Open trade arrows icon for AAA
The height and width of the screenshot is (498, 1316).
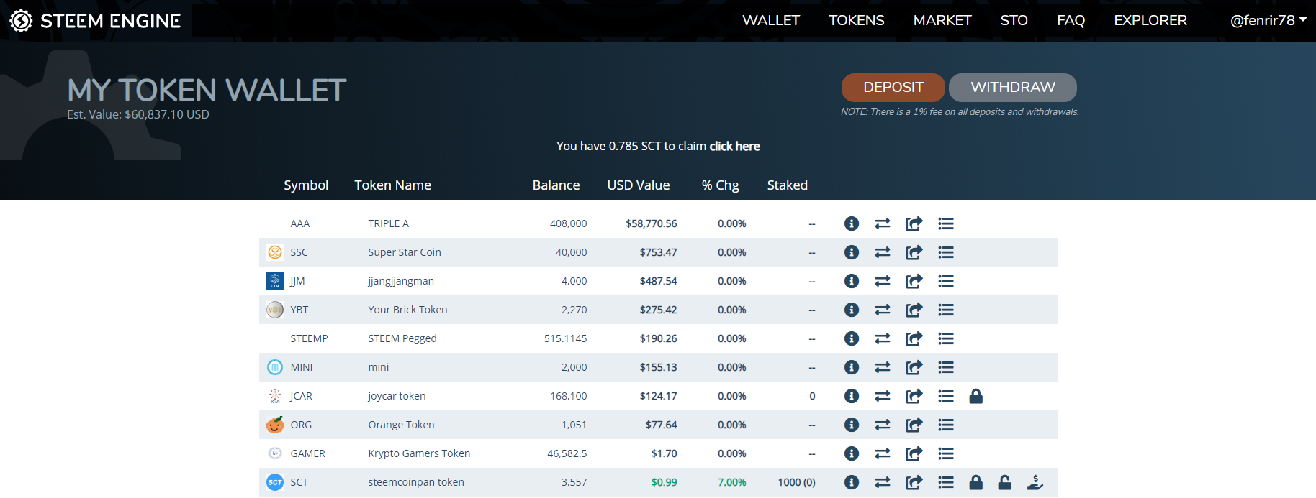883,223
